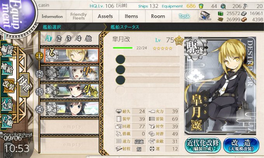Click the 近代化改修 modernization button
The width and height of the screenshot is (264, 158).
(x=203, y=145)
